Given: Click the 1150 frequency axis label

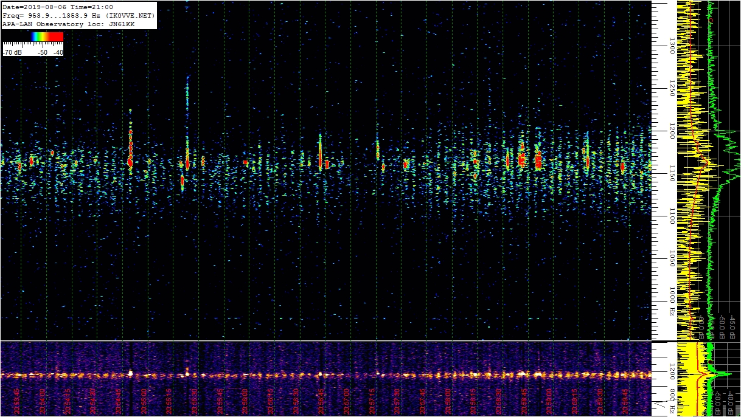Looking at the screenshot, I should [672, 174].
